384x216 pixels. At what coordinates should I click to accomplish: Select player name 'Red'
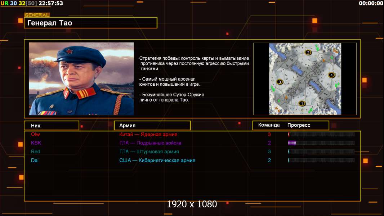pyautogui.click(x=36, y=152)
